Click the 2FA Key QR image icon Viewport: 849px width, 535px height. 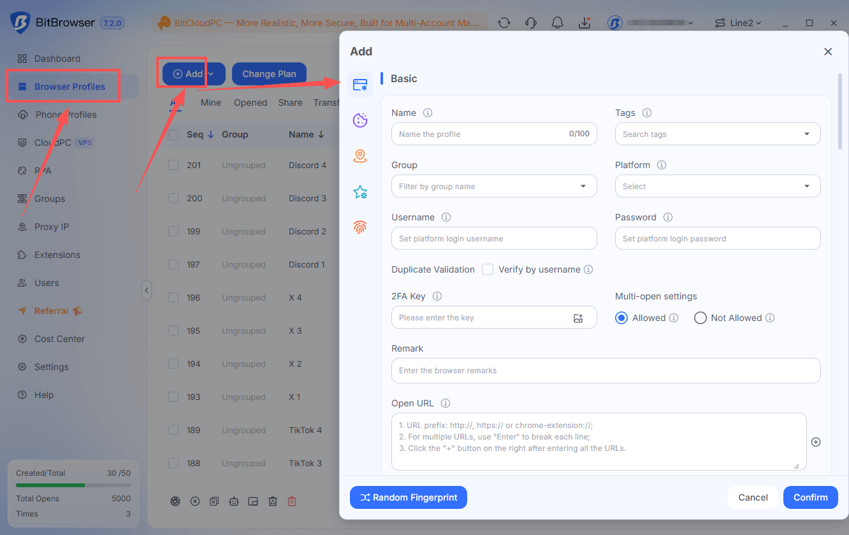(578, 318)
